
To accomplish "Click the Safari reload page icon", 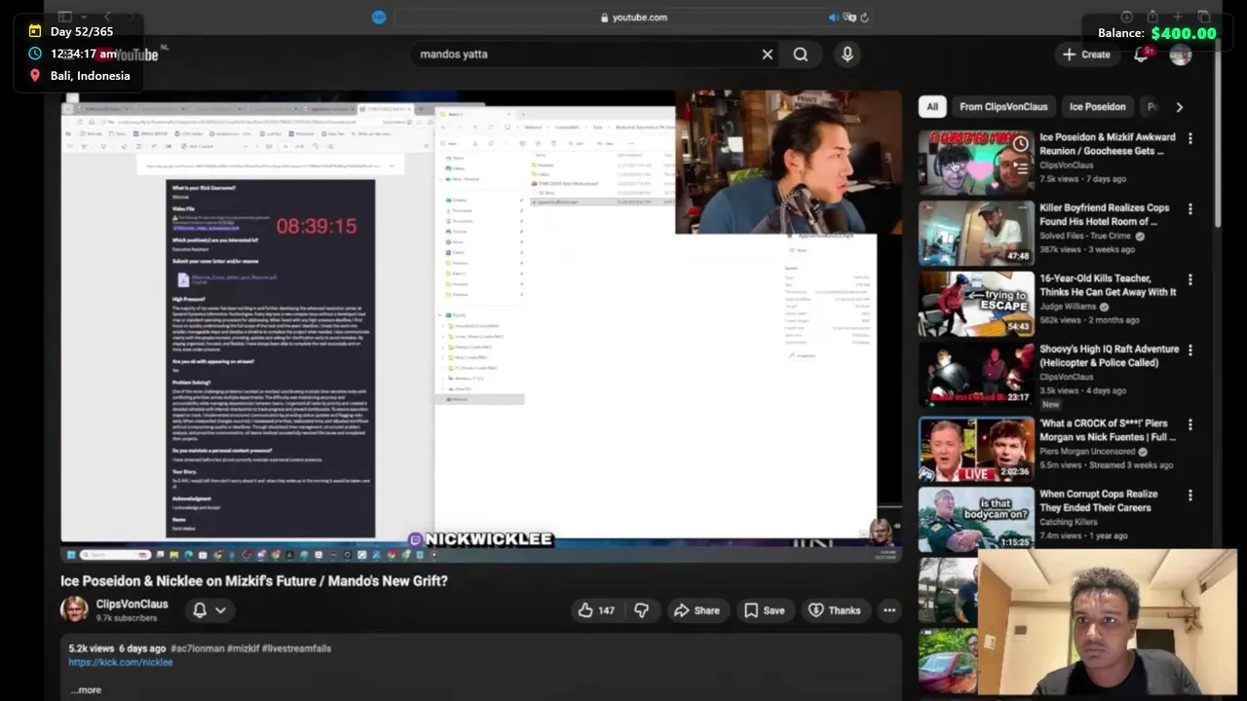I will click(x=864, y=18).
